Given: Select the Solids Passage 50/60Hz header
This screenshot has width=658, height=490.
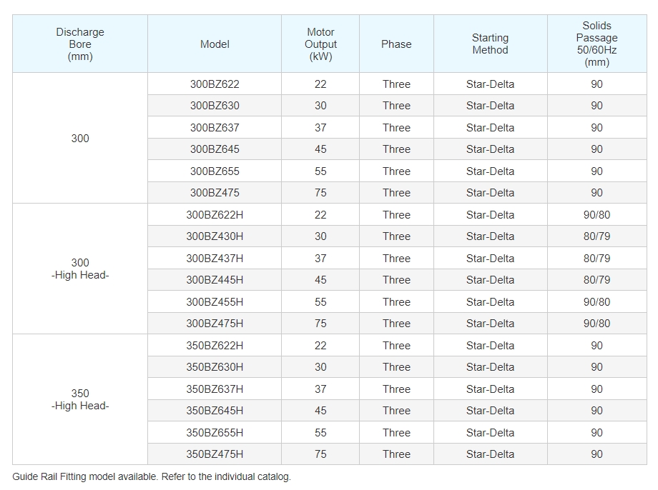Looking at the screenshot, I should 596,44.
